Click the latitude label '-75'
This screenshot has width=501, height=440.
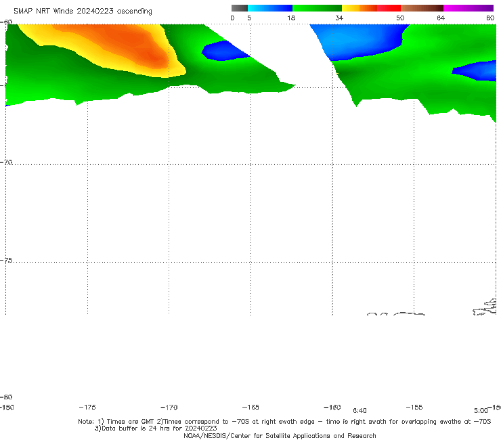(x=6, y=261)
